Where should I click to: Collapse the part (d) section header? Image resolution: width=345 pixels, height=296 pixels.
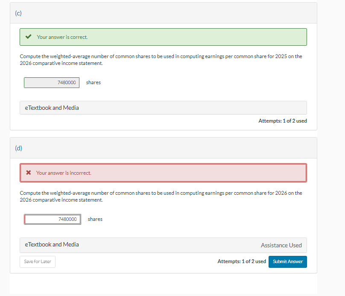(x=164, y=148)
